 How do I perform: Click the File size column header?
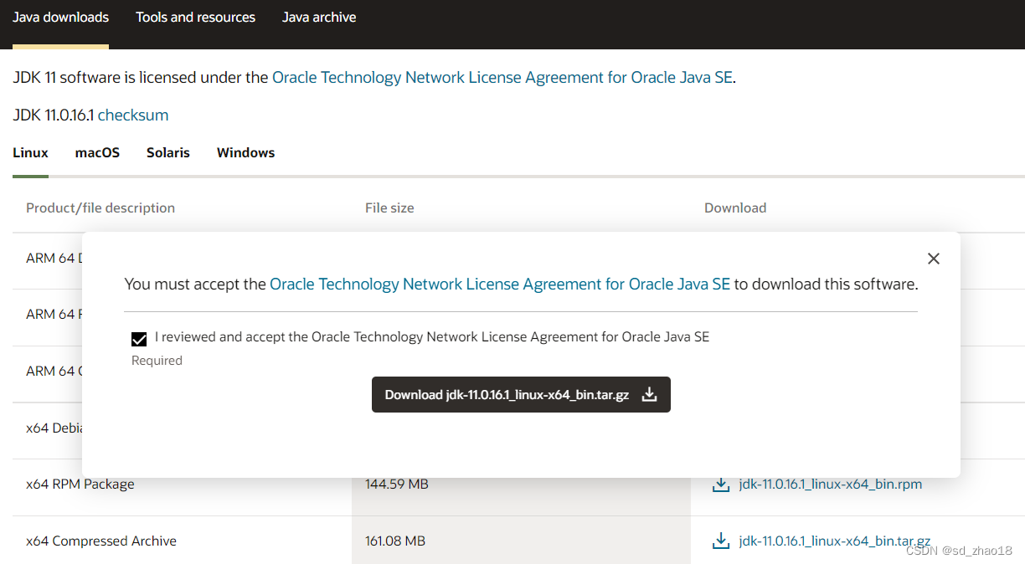click(x=389, y=208)
